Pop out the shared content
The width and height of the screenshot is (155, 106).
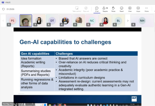[86, 9]
